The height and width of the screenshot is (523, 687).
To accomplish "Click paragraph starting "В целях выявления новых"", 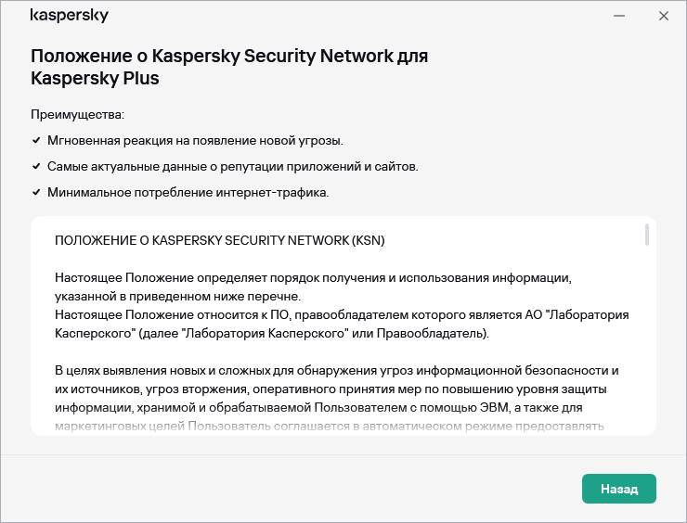I will click(x=336, y=370).
